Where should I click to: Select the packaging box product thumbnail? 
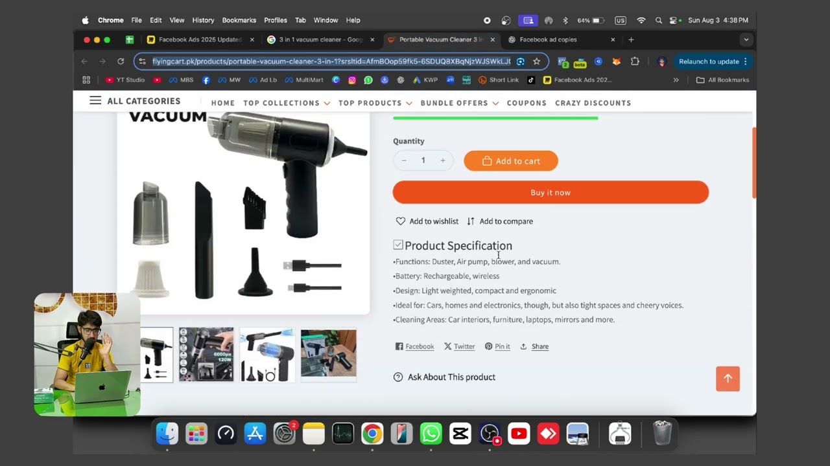328,354
